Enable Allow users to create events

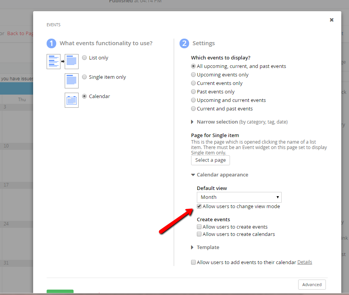click(199, 227)
